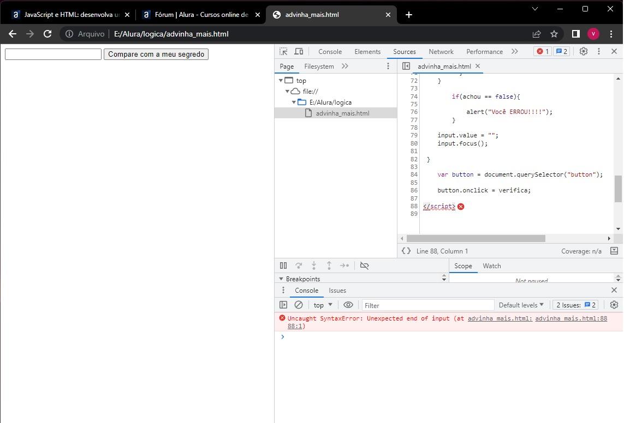The image size is (624, 423).
Task: Show more DevTools tabs chevron
Action: [x=515, y=51]
